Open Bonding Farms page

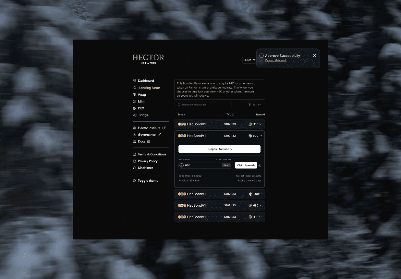click(x=149, y=88)
